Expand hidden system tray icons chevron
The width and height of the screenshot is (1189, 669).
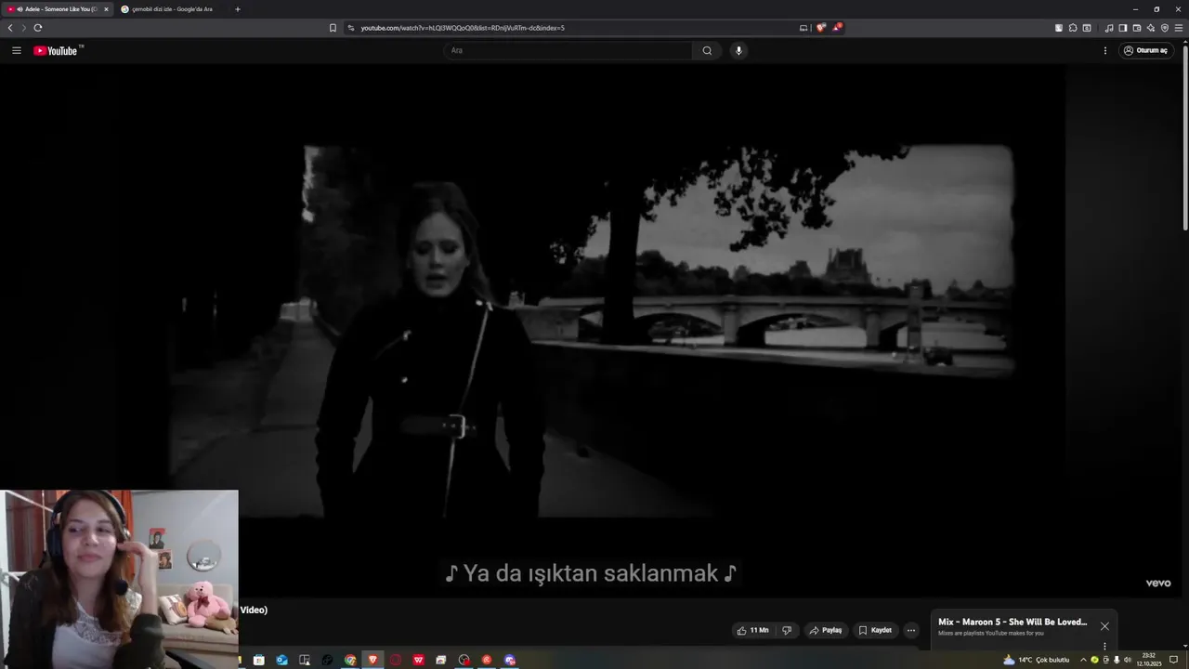pyautogui.click(x=1083, y=660)
